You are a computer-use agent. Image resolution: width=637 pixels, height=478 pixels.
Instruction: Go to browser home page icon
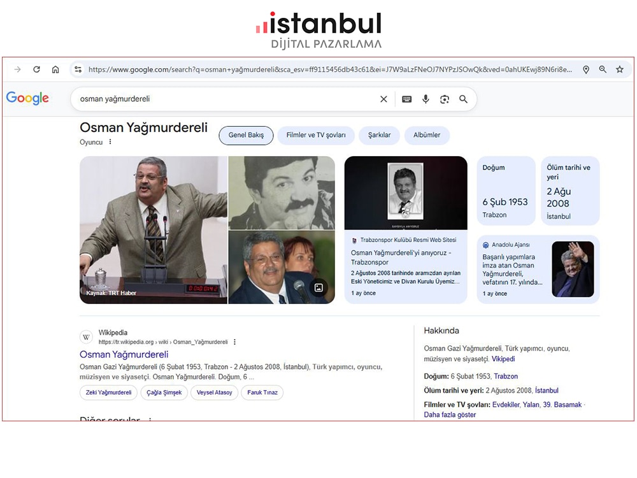pyautogui.click(x=55, y=69)
